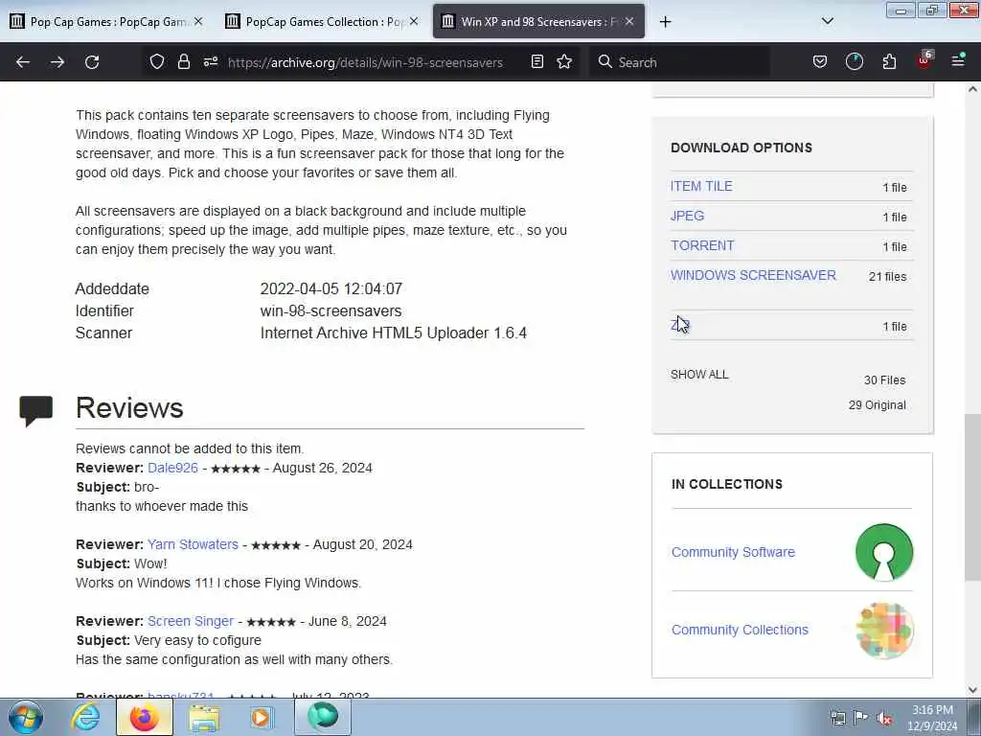Open network tray icon
Image resolution: width=981 pixels, height=736 pixels.
click(x=837, y=718)
